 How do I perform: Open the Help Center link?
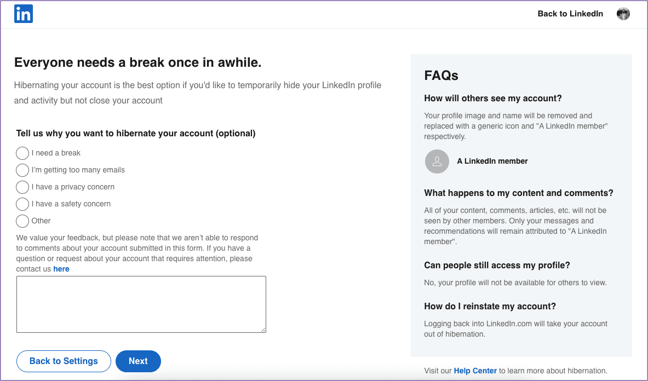(474, 371)
